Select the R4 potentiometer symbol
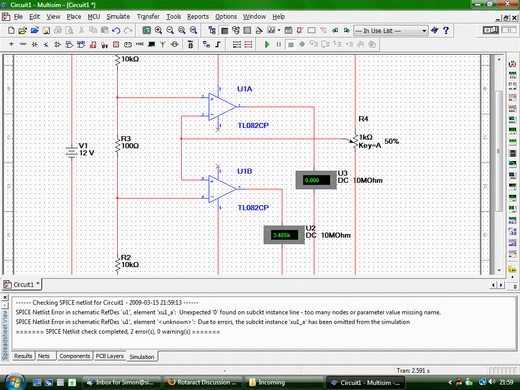 pos(355,142)
